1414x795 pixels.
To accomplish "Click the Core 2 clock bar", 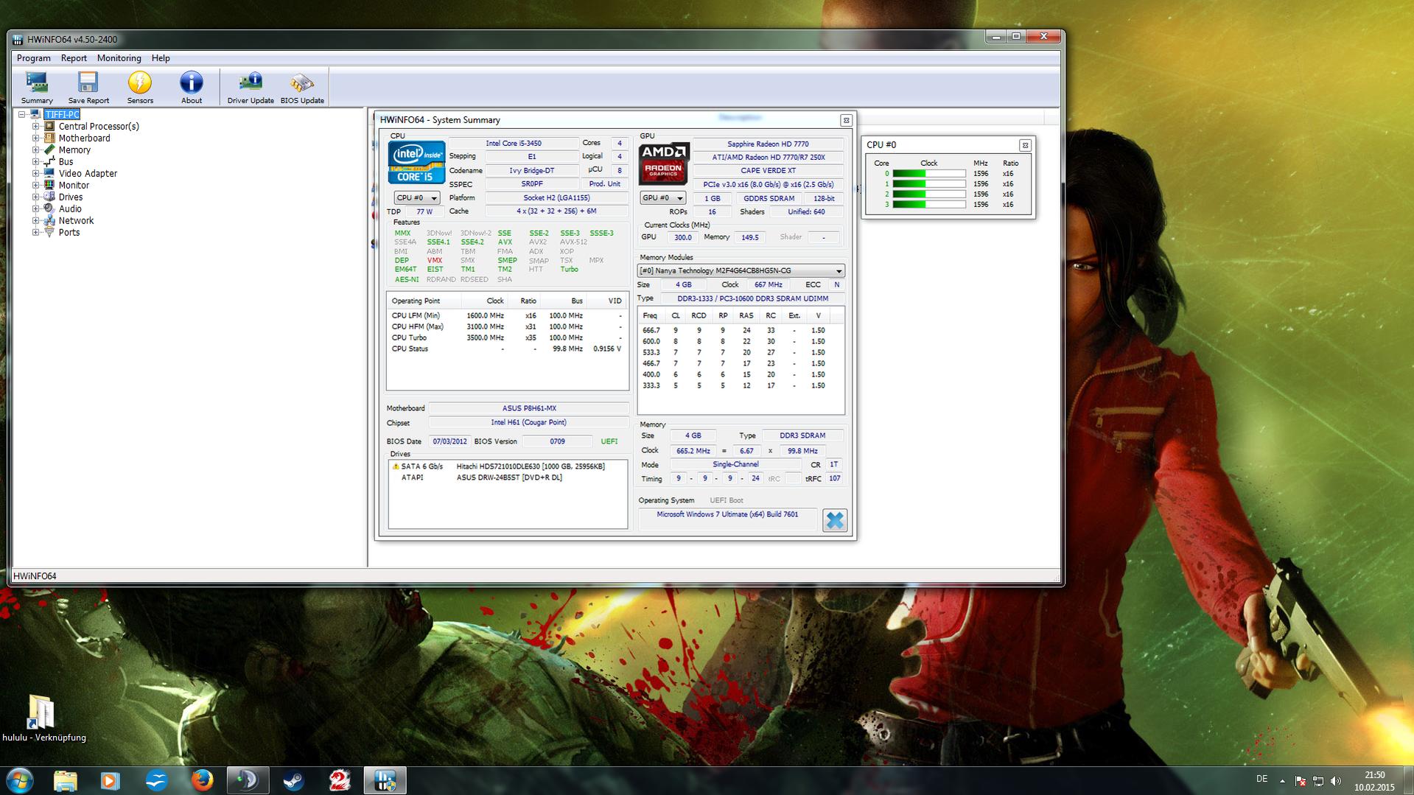I will [x=928, y=195].
